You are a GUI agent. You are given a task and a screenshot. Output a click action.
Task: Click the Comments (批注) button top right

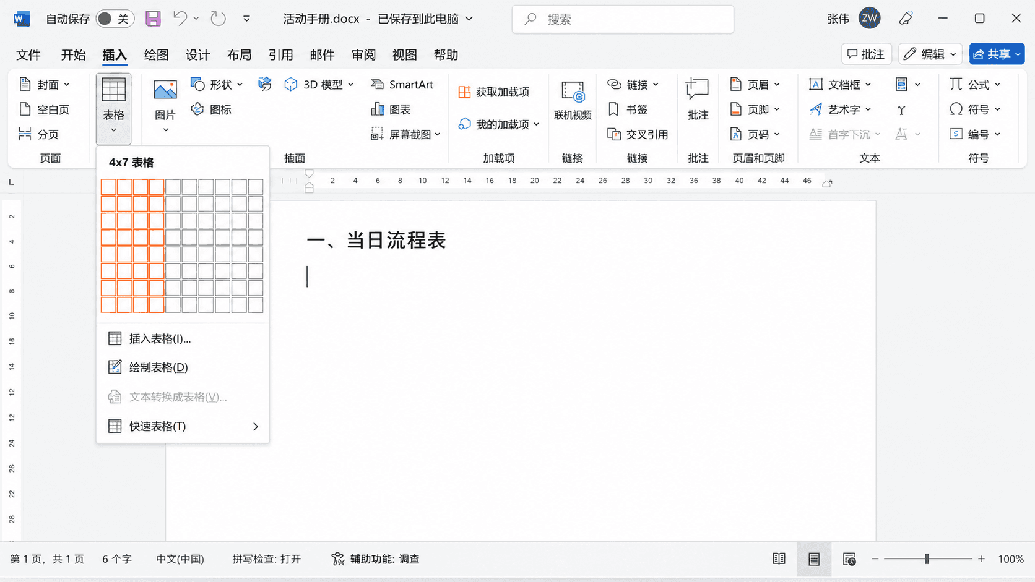click(866, 54)
